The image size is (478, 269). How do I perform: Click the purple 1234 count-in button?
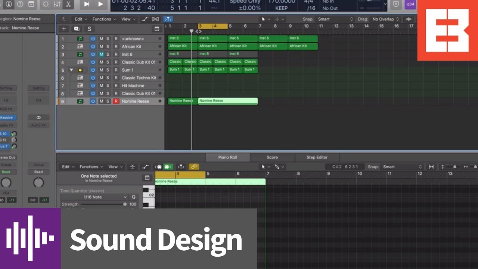410,4
